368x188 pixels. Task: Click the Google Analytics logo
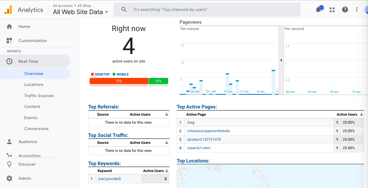point(8,10)
